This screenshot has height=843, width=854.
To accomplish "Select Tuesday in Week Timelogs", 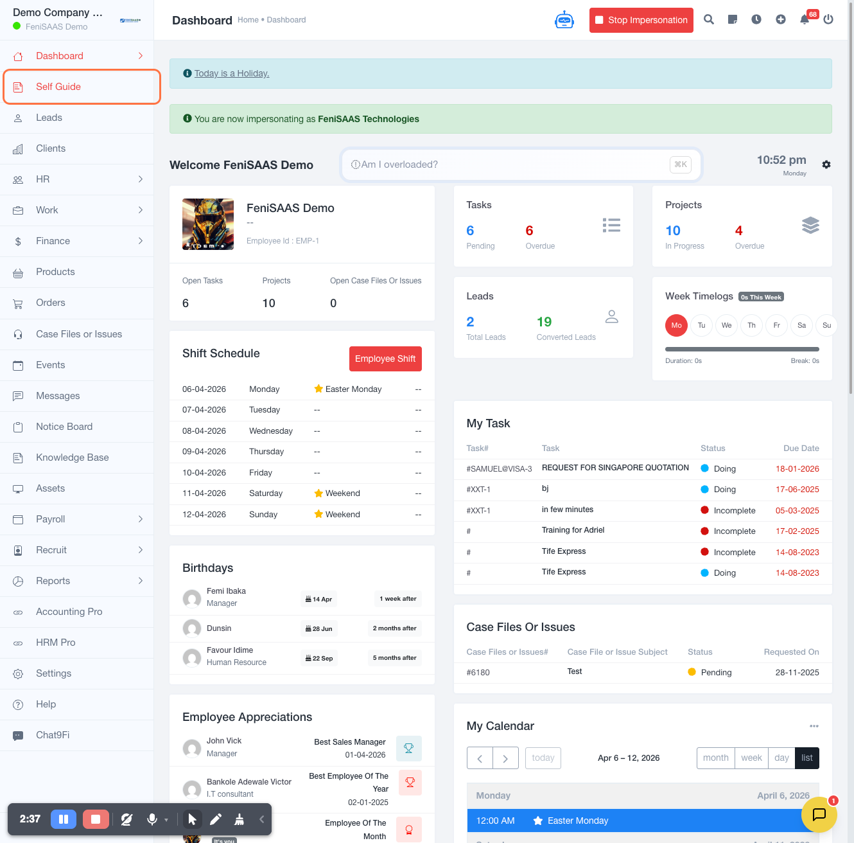I will 701,326.
